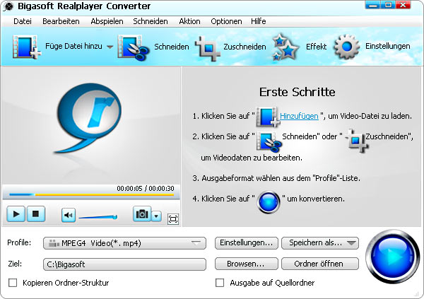Screen dimensions: 424x299
Task: Click the scissors film icon in step 2
Action: pos(269,141)
